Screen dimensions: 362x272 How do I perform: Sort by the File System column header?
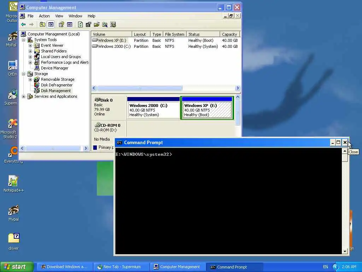click(x=175, y=34)
